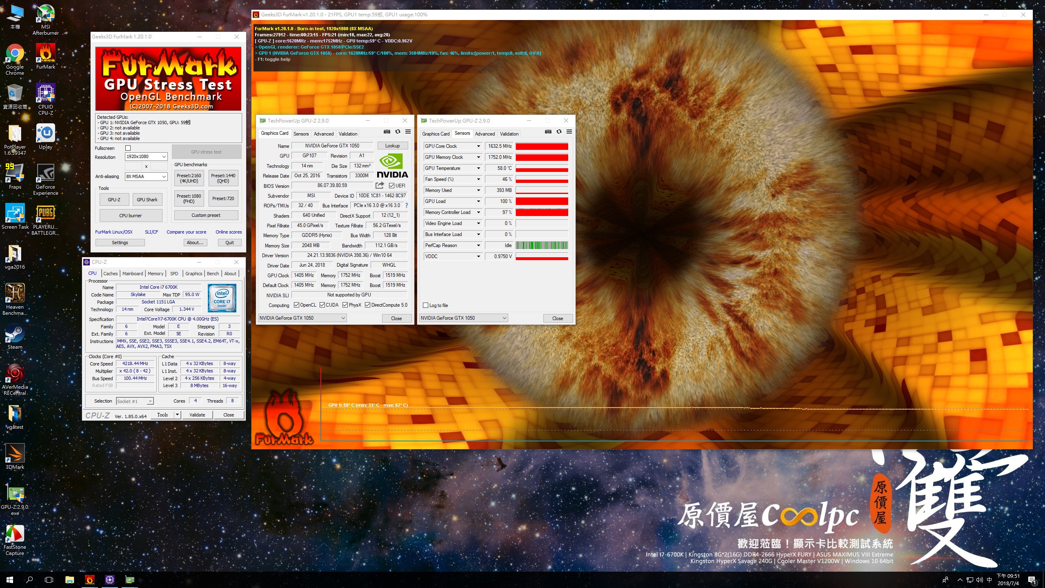Open Compare your score link

click(186, 232)
